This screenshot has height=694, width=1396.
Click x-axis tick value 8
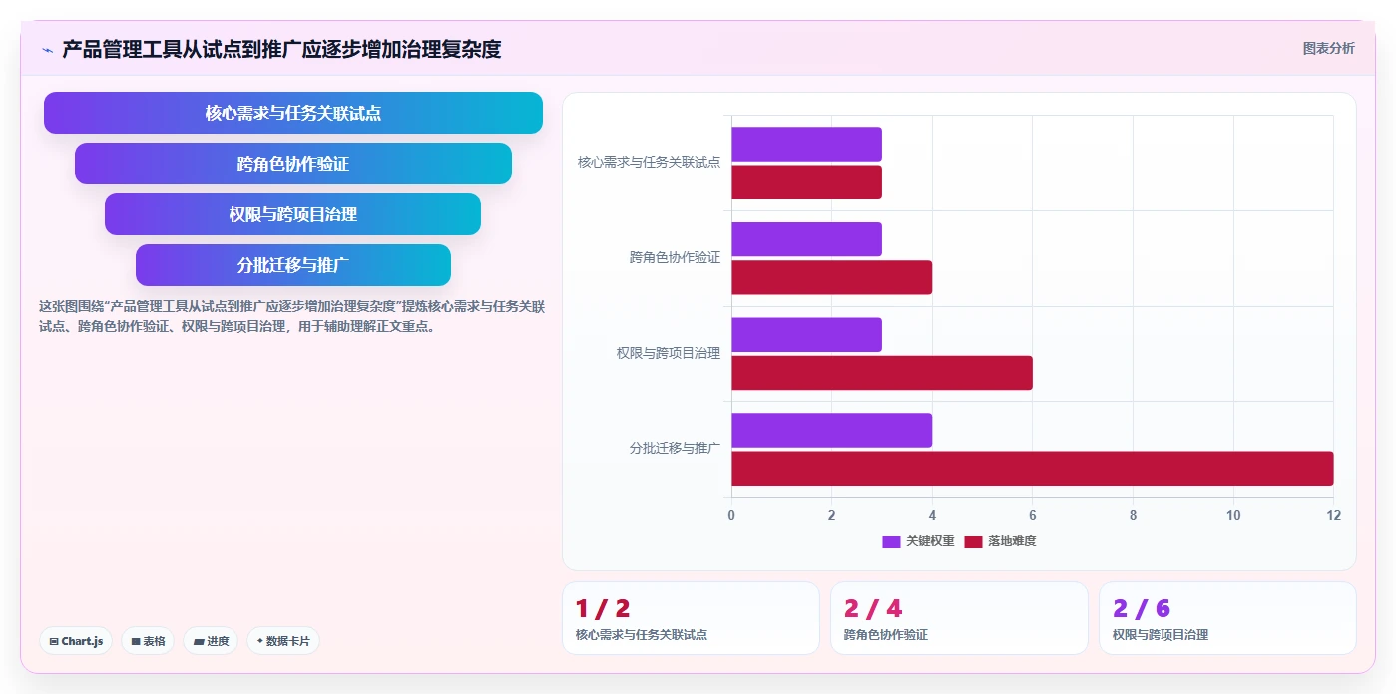pyautogui.click(x=1133, y=515)
